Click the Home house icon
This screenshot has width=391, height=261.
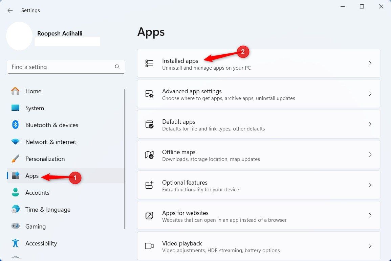click(x=16, y=91)
